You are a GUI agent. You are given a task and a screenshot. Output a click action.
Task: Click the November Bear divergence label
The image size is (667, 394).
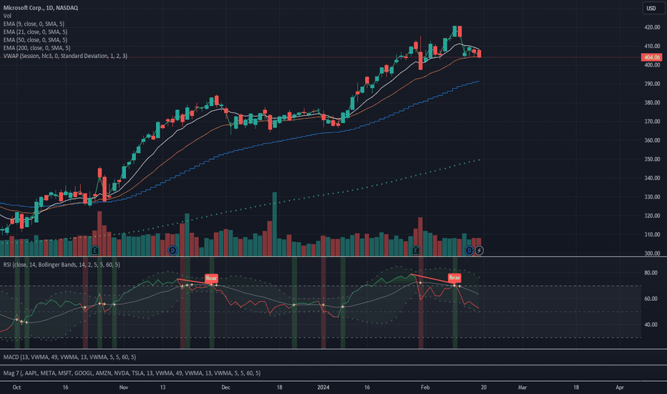[x=211, y=278]
